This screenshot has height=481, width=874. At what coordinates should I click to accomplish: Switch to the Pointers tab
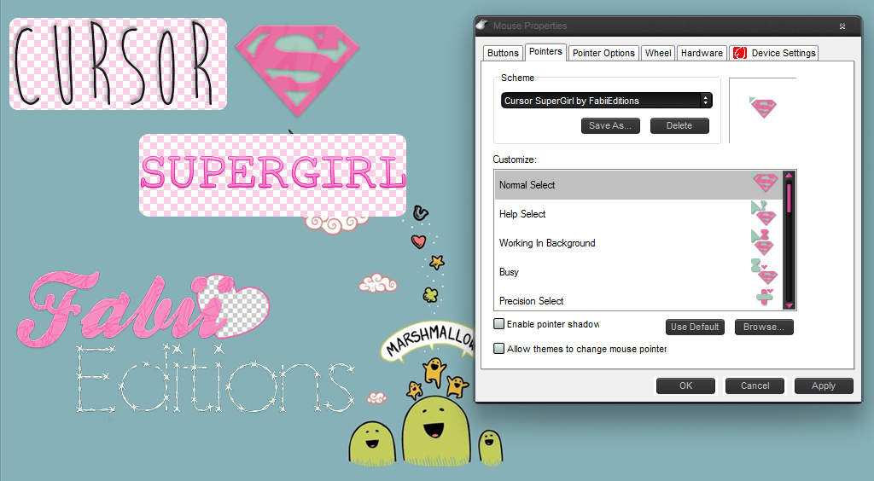click(x=545, y=52)
